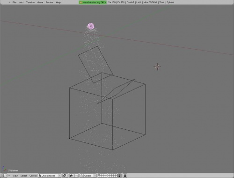Click the first group of layer buttons

[x=102, y=176]
